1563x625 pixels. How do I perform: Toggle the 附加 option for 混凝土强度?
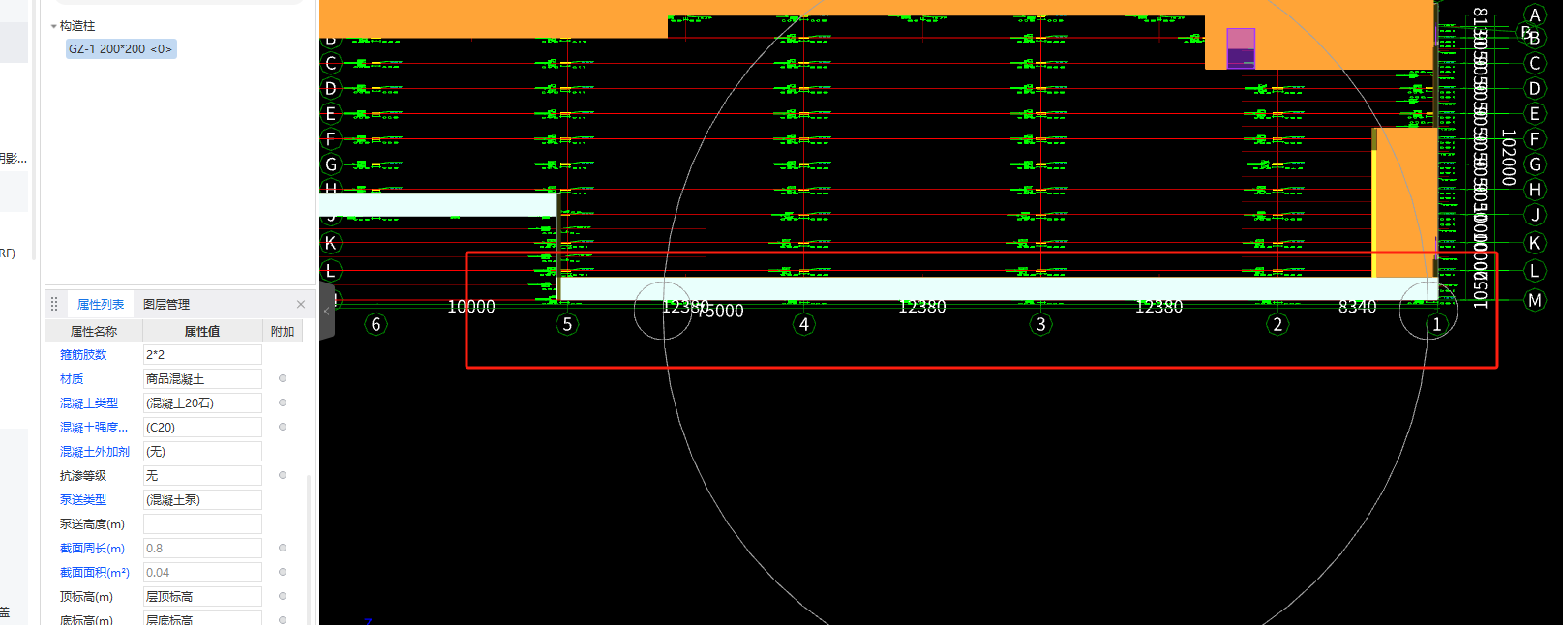pyautogui.click(x=283, y=427)
